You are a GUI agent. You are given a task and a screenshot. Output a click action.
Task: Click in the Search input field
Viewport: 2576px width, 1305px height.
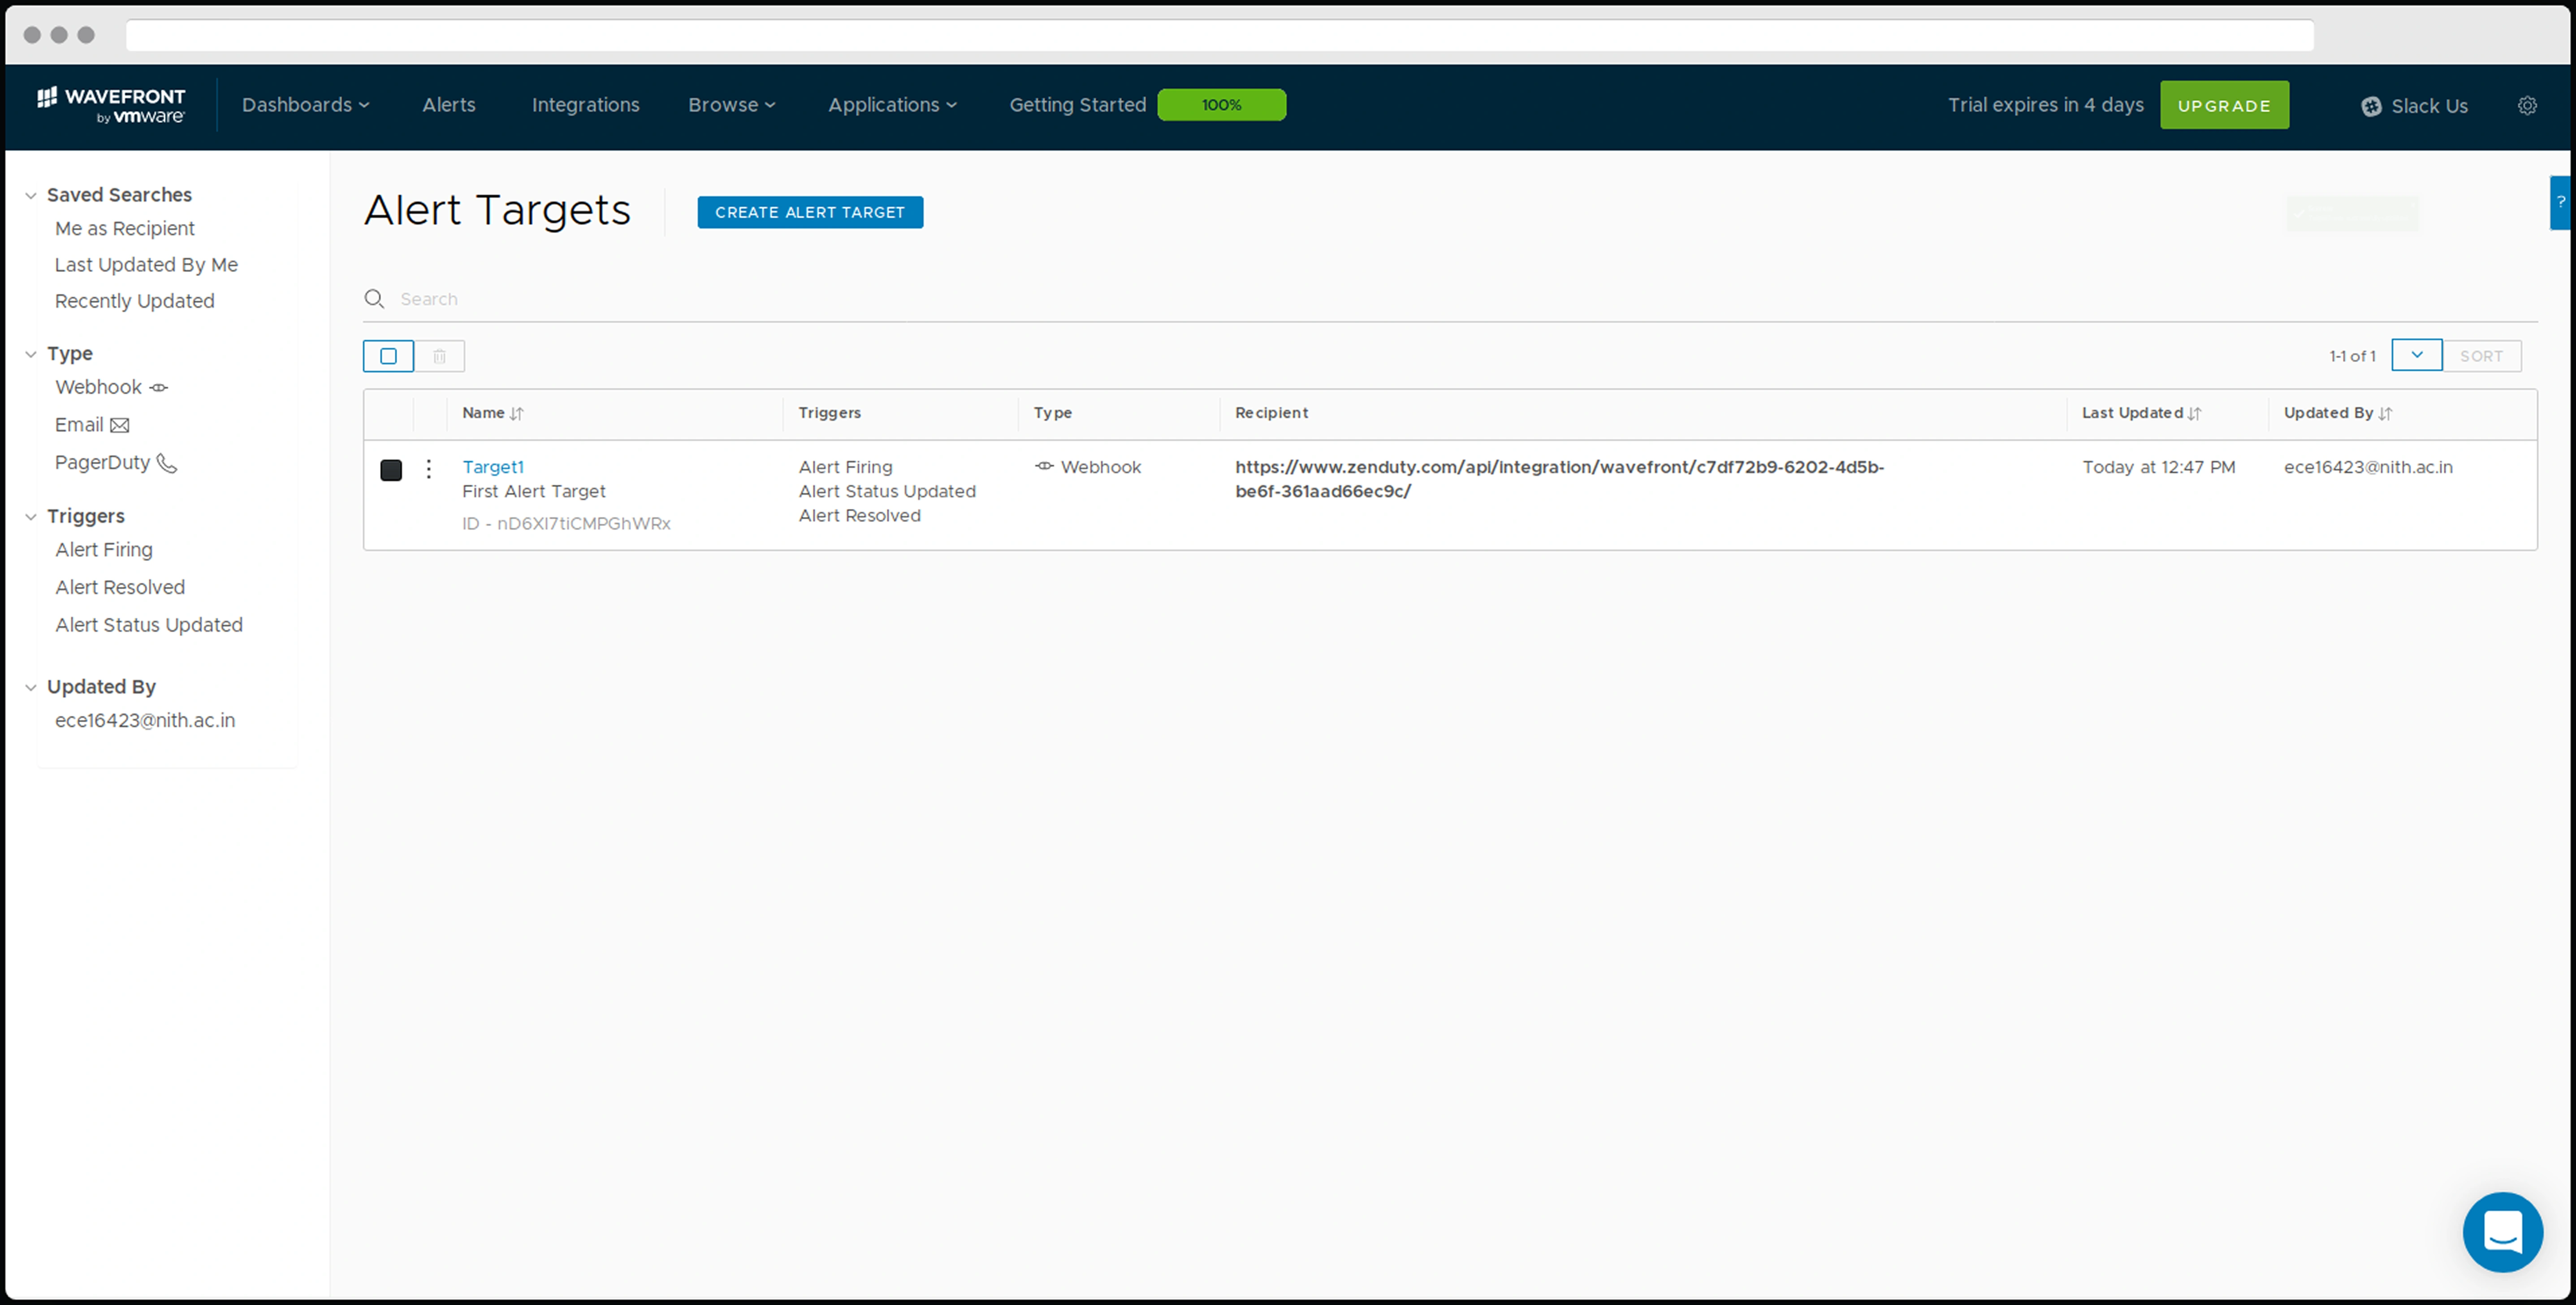900,299
